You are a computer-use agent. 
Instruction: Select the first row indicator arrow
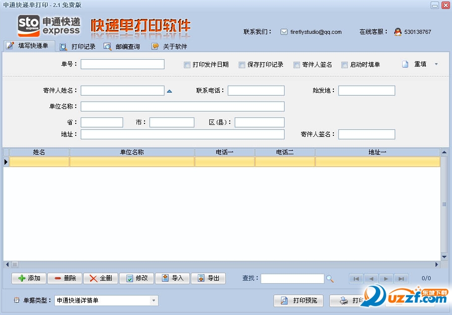click(x=6, y=162)
